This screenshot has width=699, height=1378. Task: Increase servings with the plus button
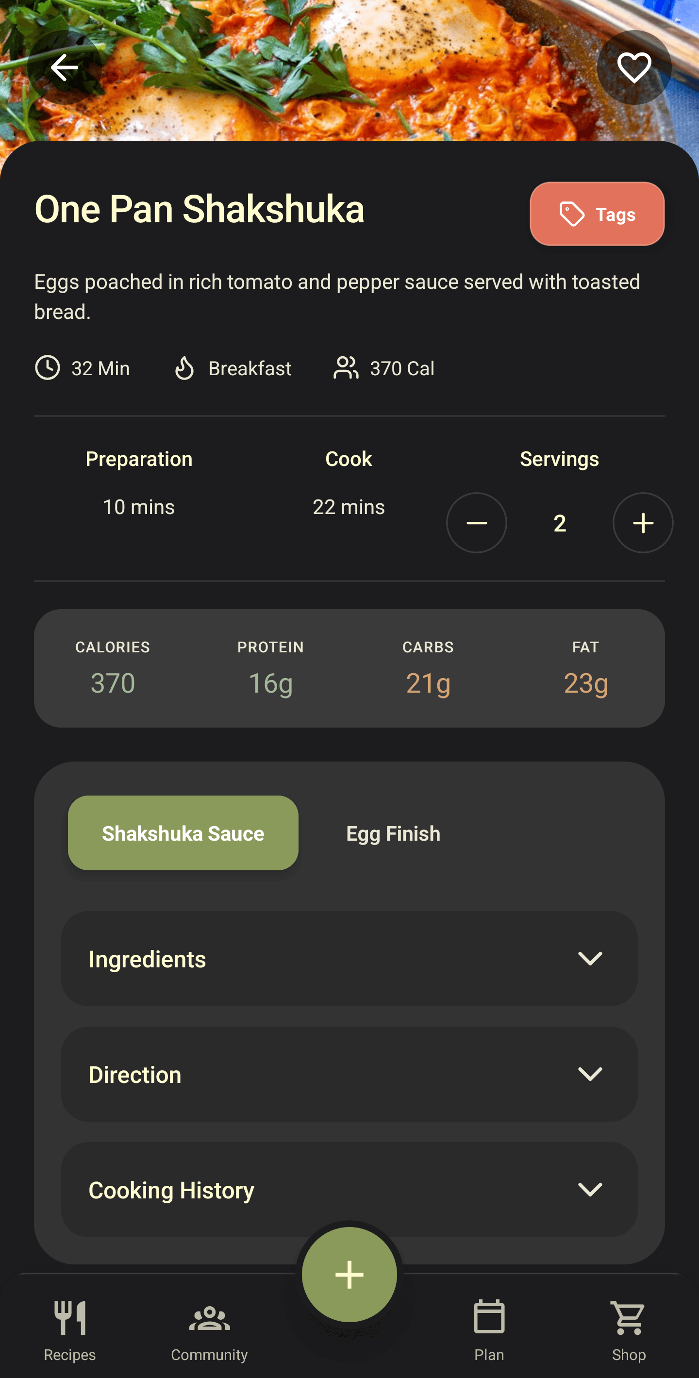tap(642, 523)
